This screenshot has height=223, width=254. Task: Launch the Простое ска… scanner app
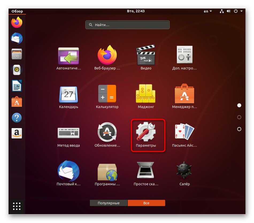[x=146, y=174]
